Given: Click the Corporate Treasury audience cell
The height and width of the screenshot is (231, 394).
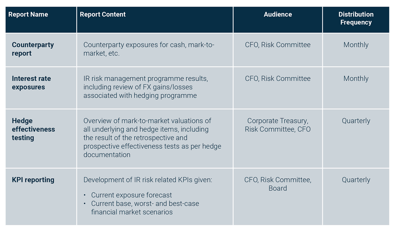Looking at the screenshot, I should pos(278,125).
